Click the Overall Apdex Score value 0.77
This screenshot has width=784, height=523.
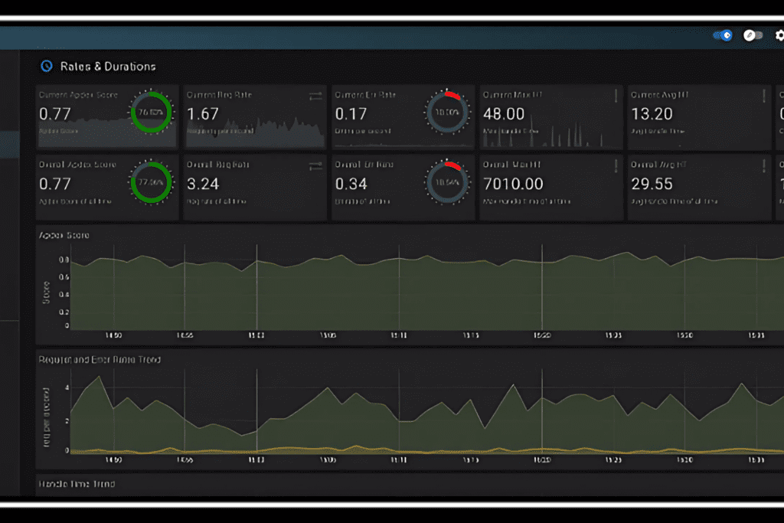point(55,184)
